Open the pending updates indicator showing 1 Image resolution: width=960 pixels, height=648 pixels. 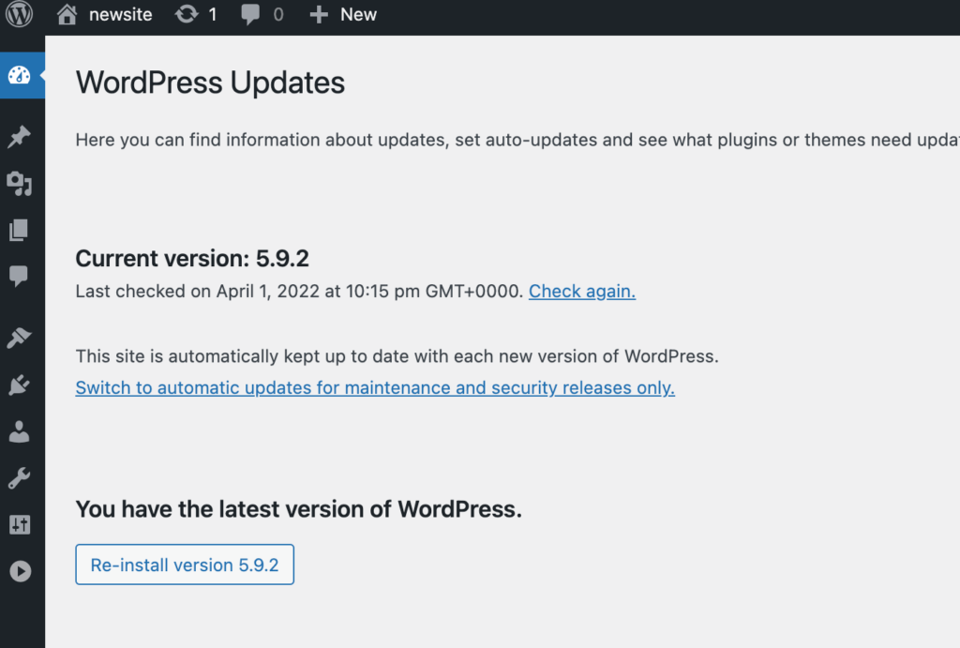point(196,14)
